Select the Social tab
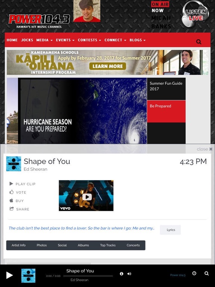Image resolution: width=215 pixels, height=287 pixels. pyautogui.click(x=62, y=245)
